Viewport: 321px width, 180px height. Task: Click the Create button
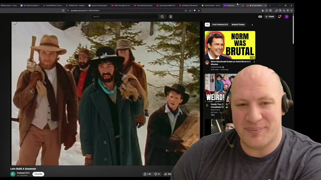pyautogui.click(x=270, y=16)
